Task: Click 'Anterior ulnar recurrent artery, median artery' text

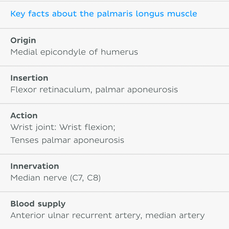Action: (107, 215)
